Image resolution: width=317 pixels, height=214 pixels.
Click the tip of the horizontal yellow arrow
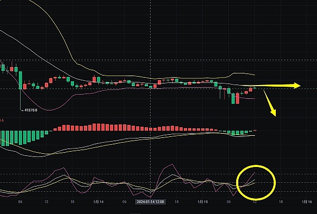point(299,86)
